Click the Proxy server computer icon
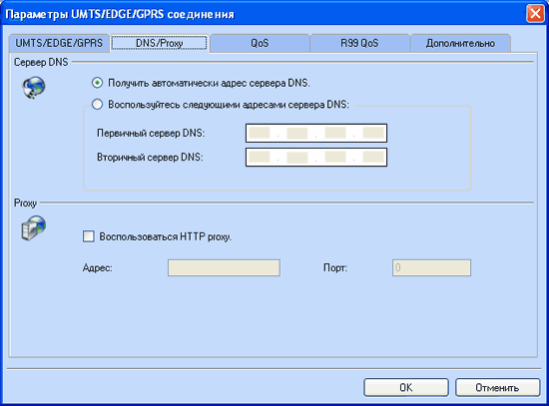549x406 pixels. point(34,228)
